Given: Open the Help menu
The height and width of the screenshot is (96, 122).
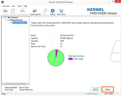Looking at the screenshot, I should click(x=25, y=6).
